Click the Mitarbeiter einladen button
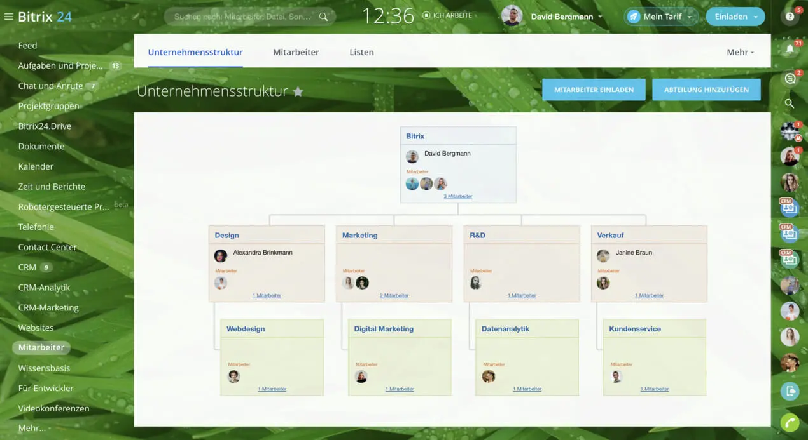808x440 pixels. coord(594,90)
